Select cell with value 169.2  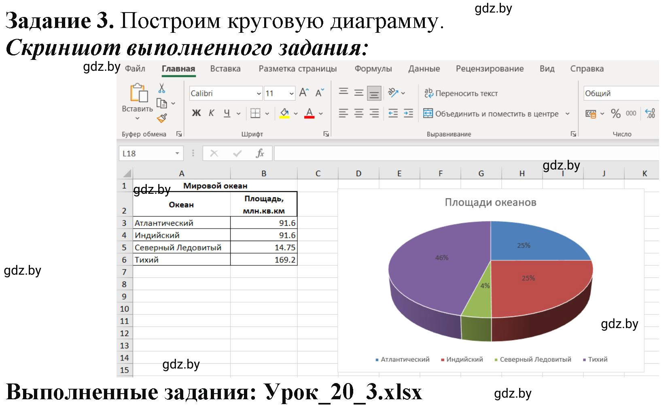(x=264, y=260)
